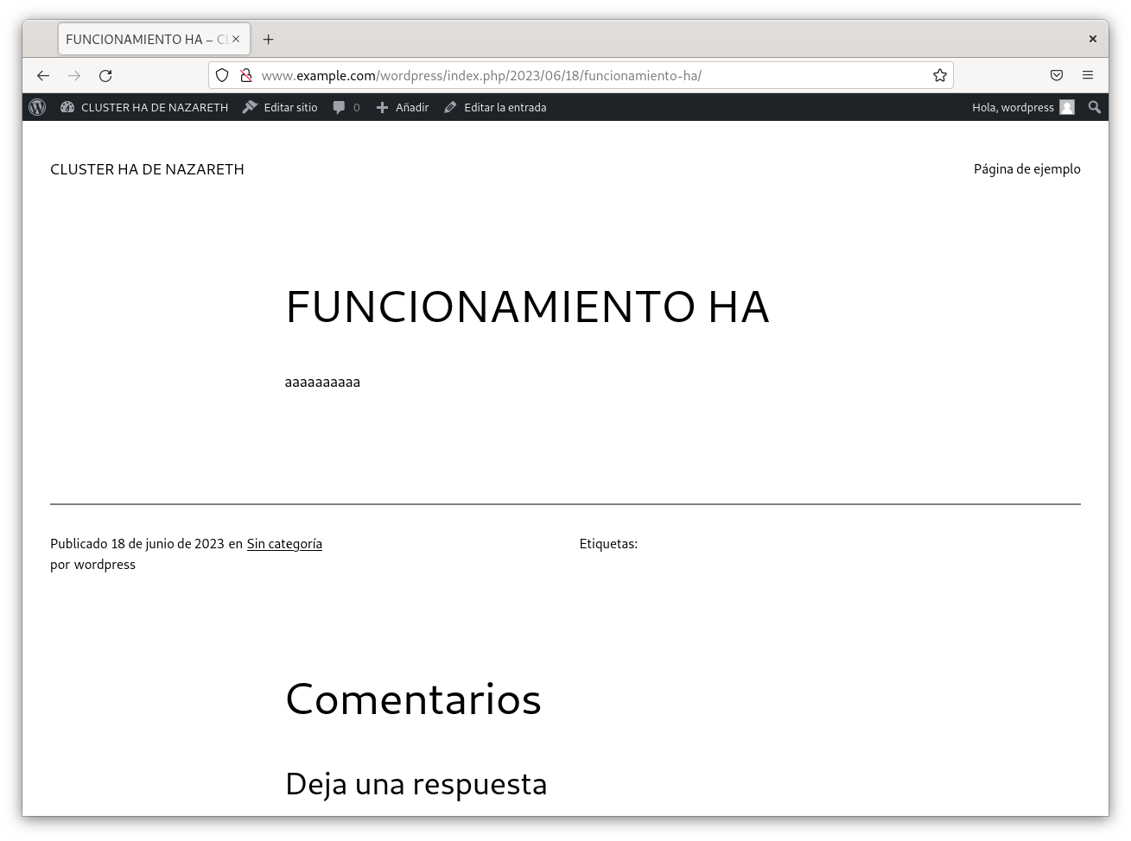Open the admin bar search magnifier
Image resolution: width=1131 pixels, height=841 pixels.
click(1094, 107)
